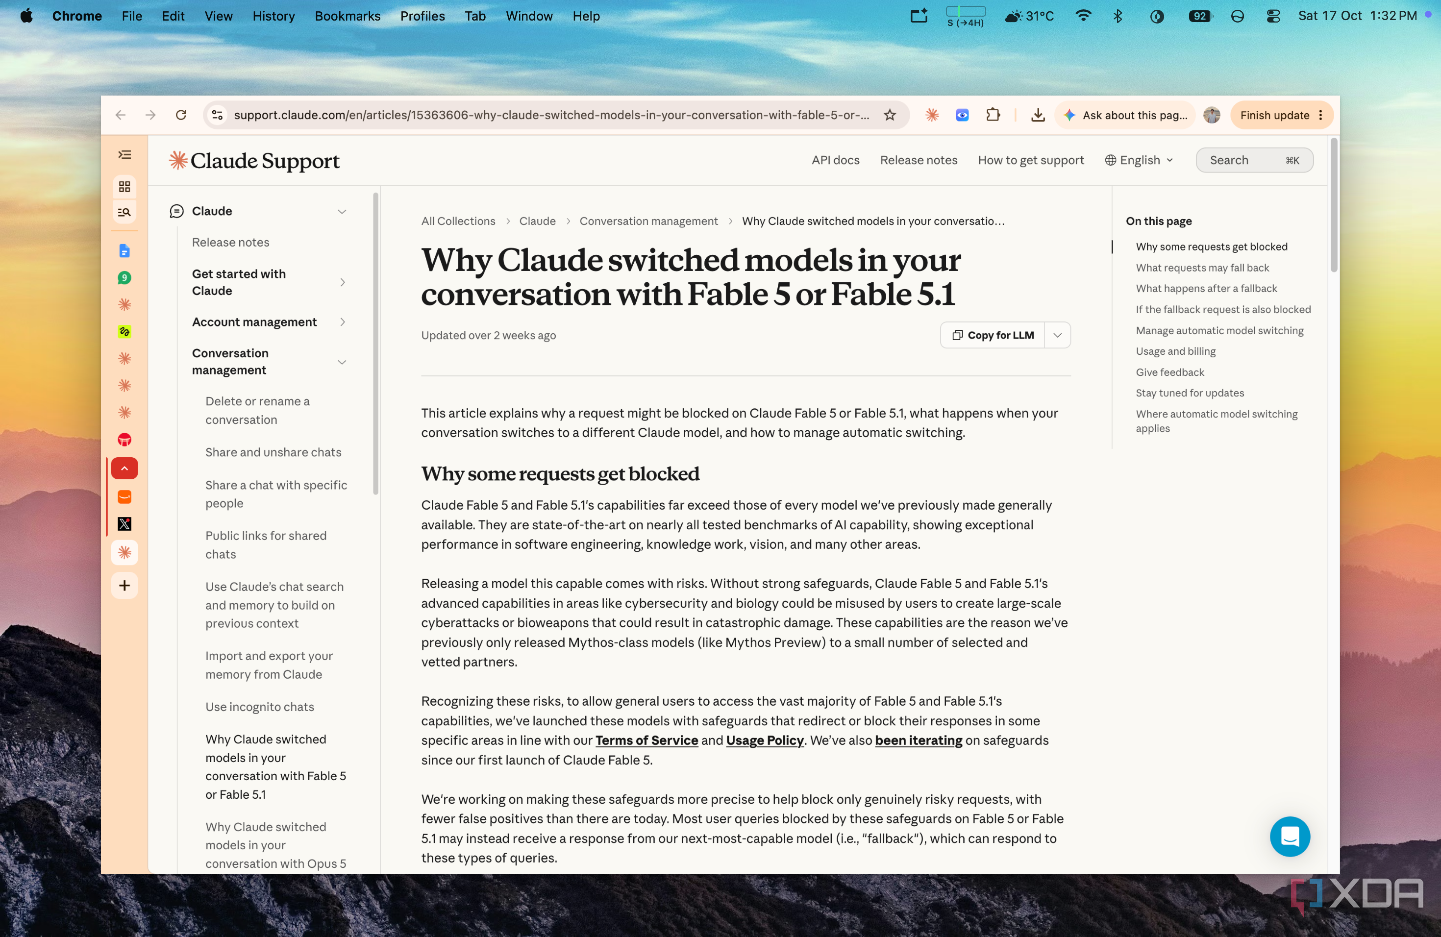Open the English language dropdown
Viewport: 1441px width, 937px height.
point(1140,160)
